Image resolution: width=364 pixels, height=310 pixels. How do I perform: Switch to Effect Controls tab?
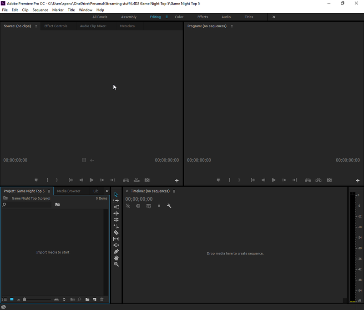click(56, 26)
